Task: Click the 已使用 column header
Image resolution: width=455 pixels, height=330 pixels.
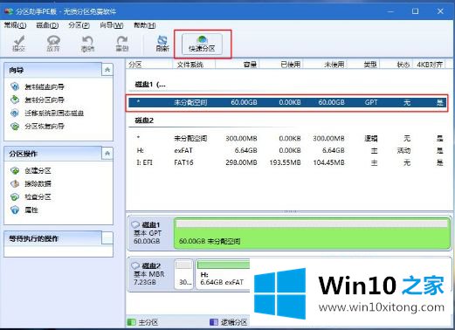Action: (x=281, y=65)
